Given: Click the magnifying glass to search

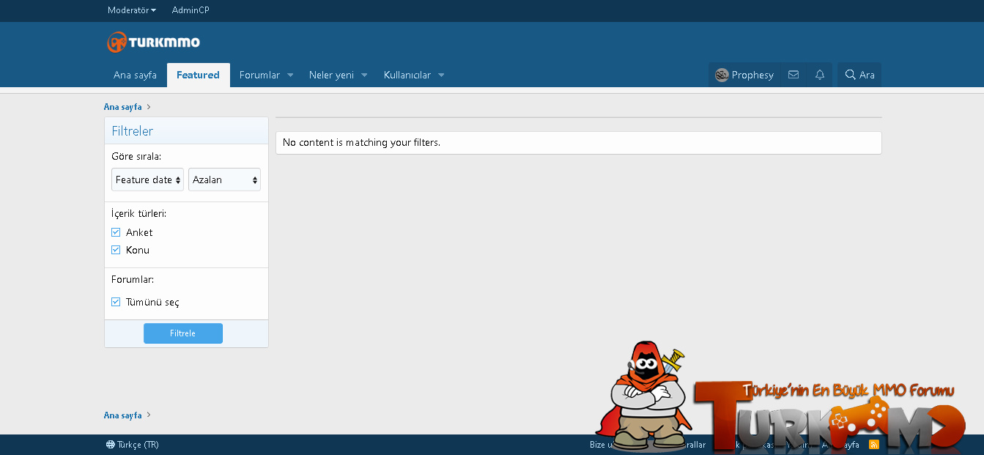Looking at the screenshot, I should (849, 74).
